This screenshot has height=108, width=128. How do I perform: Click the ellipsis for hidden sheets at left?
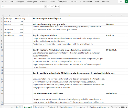(12, 107)
